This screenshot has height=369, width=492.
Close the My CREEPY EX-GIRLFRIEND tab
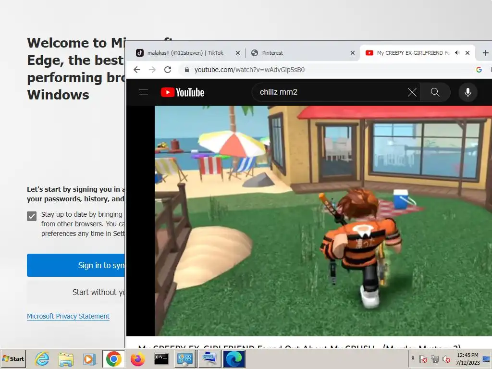coord(467,53)
